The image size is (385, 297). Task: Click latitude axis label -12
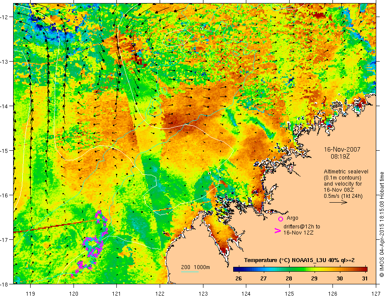(x=4, y=17)
